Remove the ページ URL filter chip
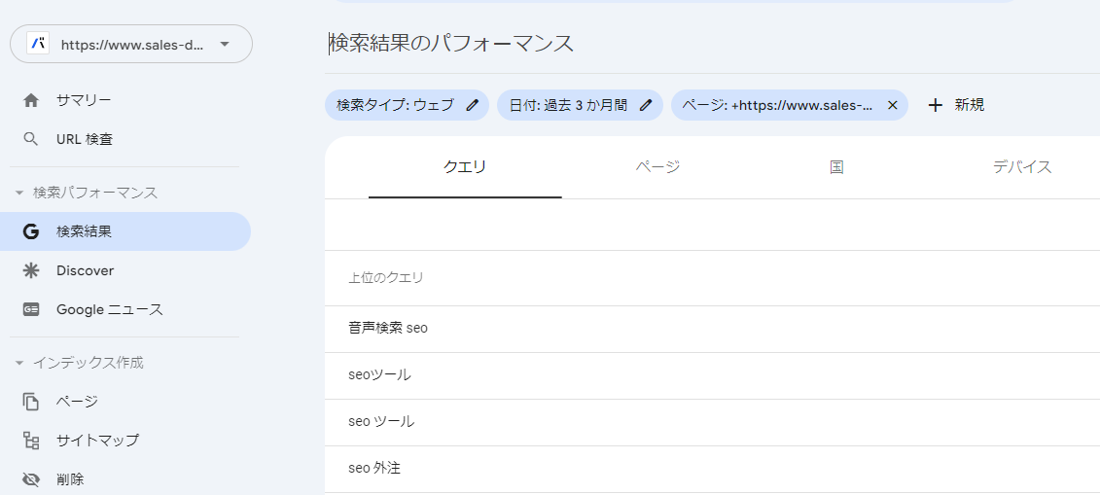The height and width of the screenshot is (495, 1100). point(892,105)
